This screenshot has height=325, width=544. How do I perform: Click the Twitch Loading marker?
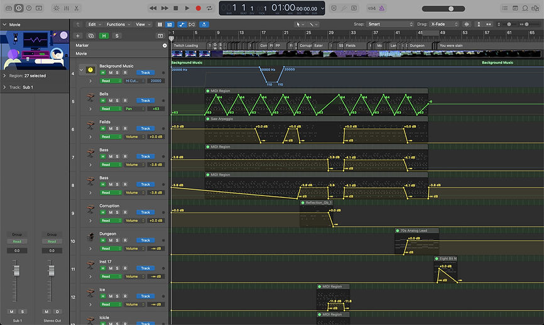click(186, 45)
